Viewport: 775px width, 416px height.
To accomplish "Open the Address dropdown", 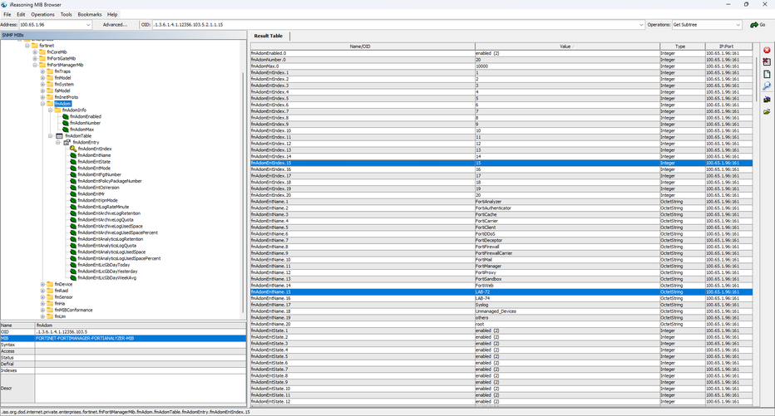I will pyautogui.click(x=88, y=25).
